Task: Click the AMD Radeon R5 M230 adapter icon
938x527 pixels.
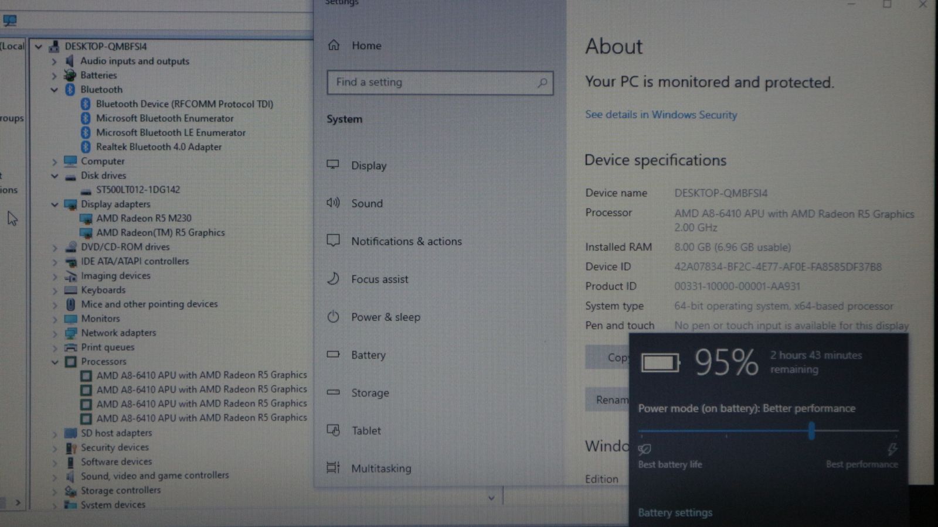Action: coord(86,218)
